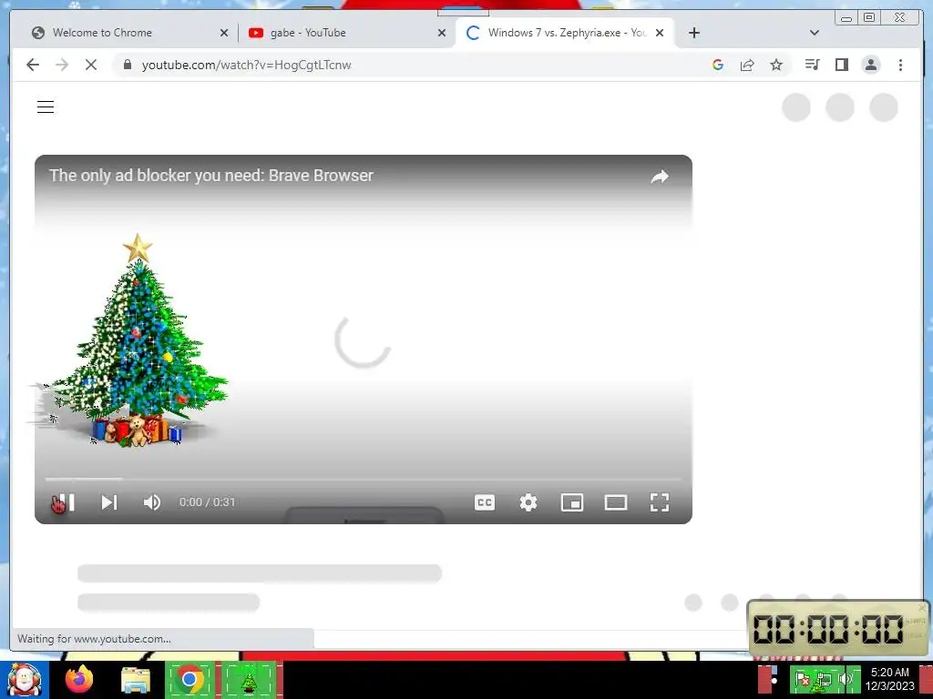Screen dimensions: 933x699
Task: Share this page from address bar
Action: coord(747,65)
